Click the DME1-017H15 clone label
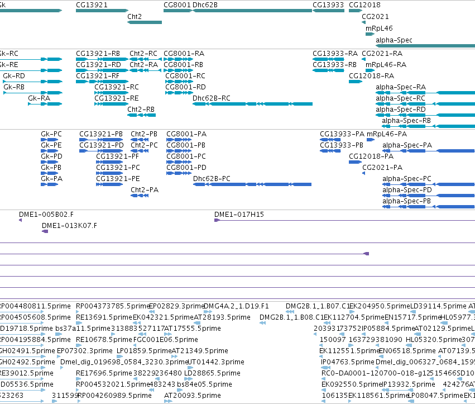 coord(239,215)
